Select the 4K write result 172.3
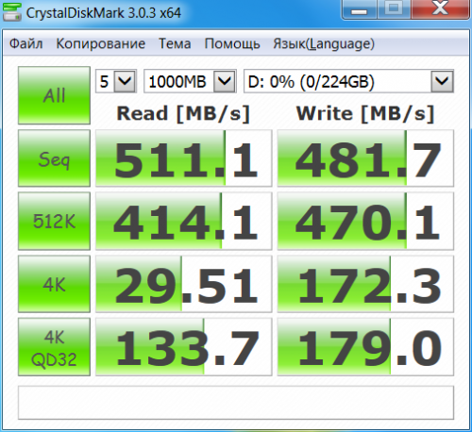472x432 pixels. [x=365, y=284]
